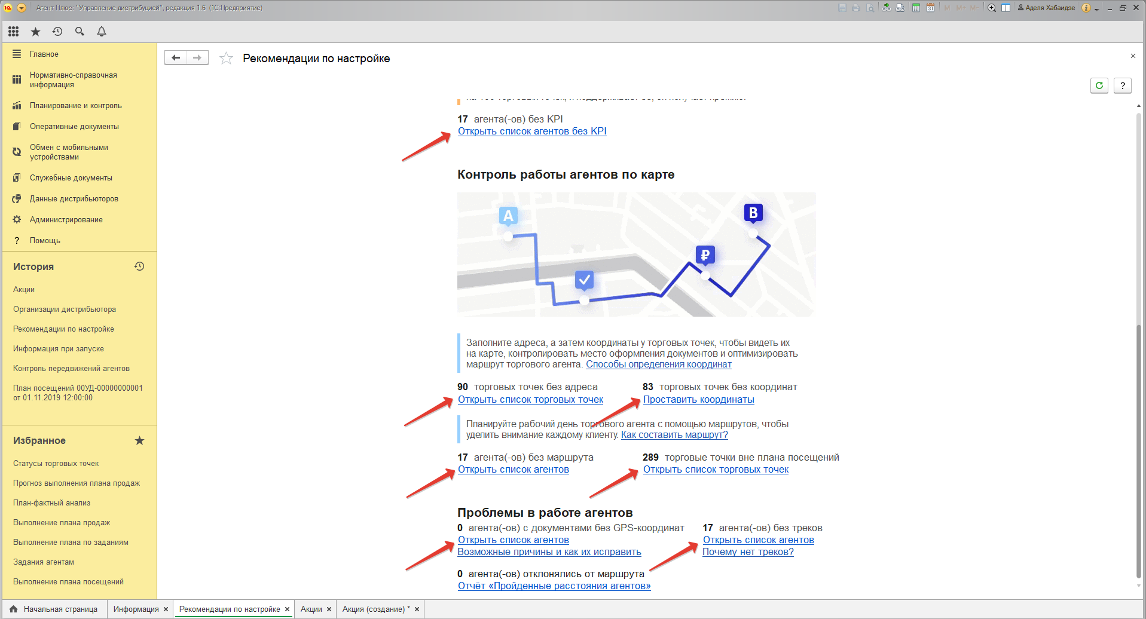Open the yellow info icon in the title bar
Screen dimensions: 1146x619
1086,8
